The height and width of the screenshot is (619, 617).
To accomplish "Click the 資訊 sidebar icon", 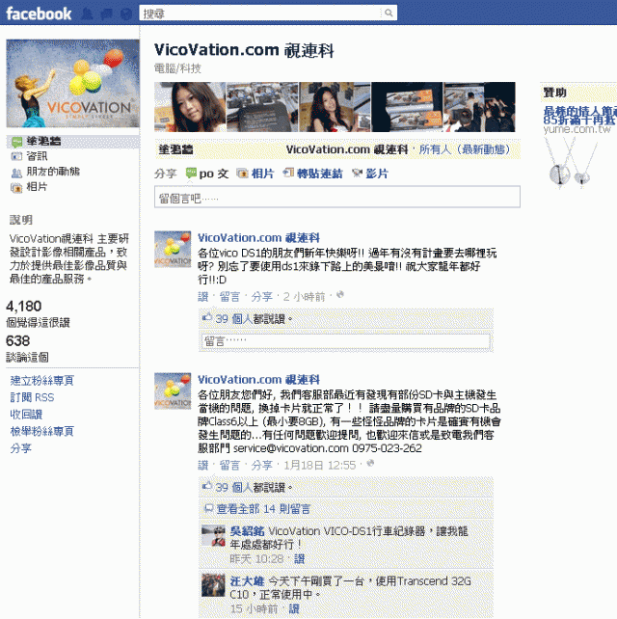I will click(16, 157).
